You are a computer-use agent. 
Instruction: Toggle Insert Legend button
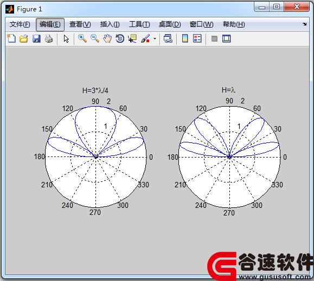point(197,38)
